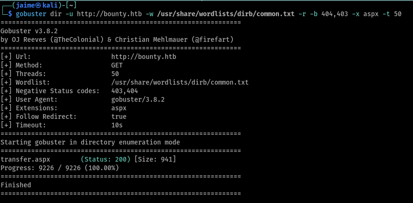Click the Threads value '50'
This screenshot has height=203, width=413.
pos(115,74)
